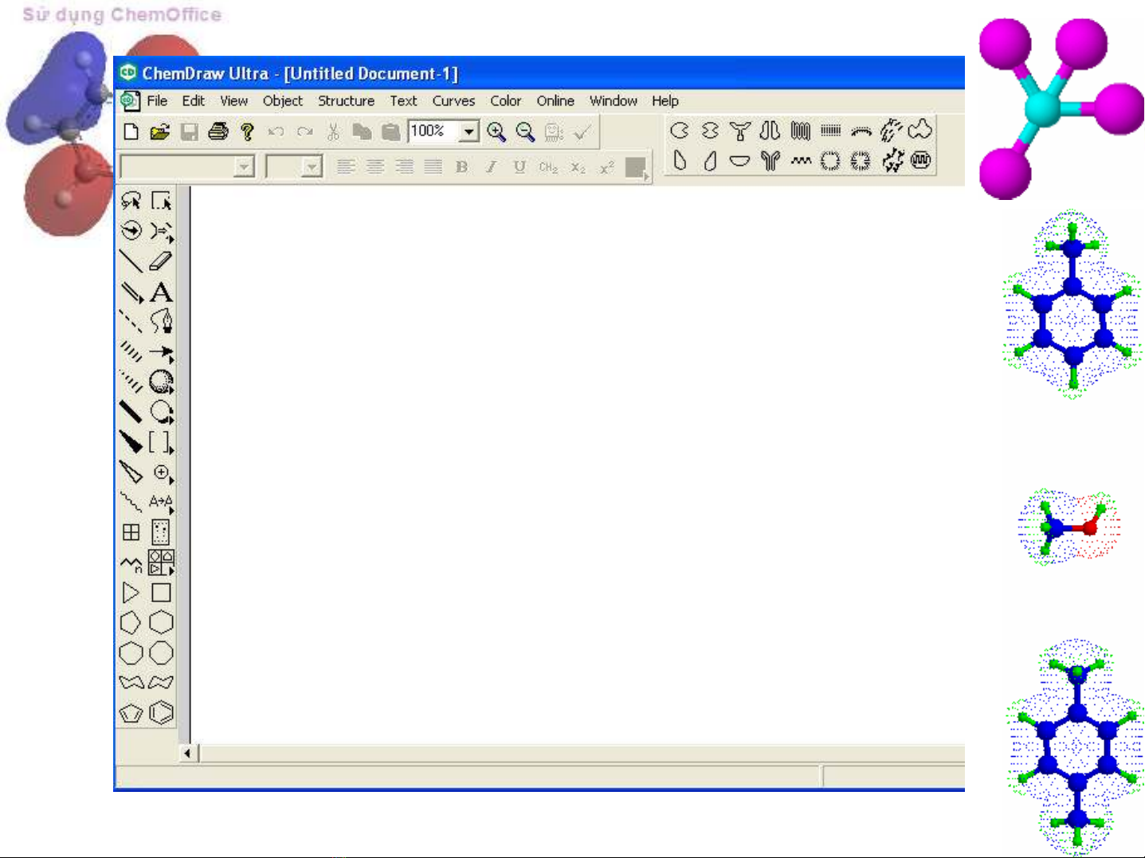Click the horizontal scrollbar left arrow

coord(188,753)
